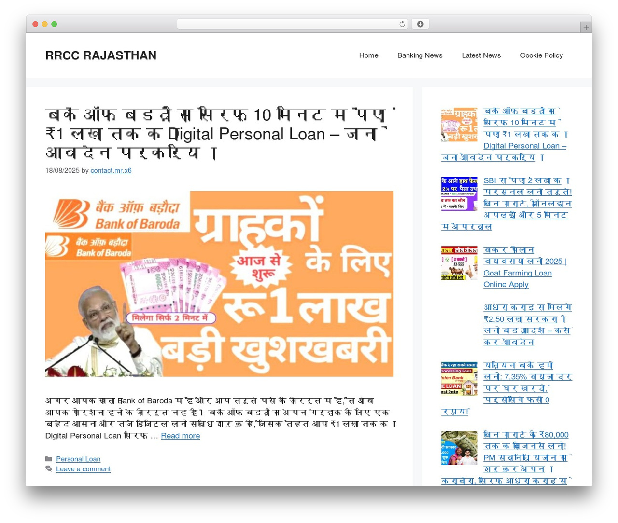Open sidebar SBI loan post thumbnail
This screenshot has height=523, width=618.
pos(459,193)
